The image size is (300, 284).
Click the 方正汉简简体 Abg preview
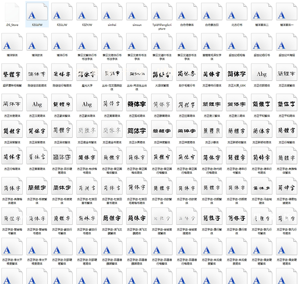(x=37, y=103)
